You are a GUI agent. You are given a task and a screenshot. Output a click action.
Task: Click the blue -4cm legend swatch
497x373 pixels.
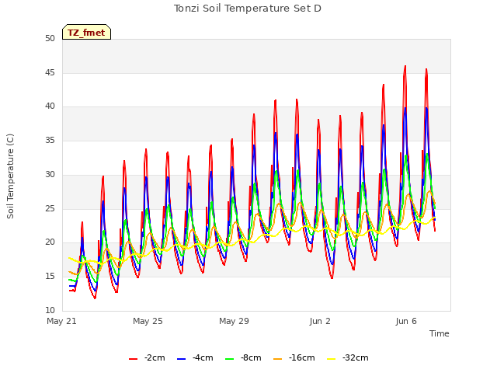click(181, 359)
